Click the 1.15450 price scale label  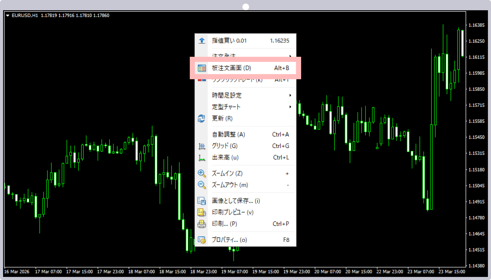click(476, 137)
